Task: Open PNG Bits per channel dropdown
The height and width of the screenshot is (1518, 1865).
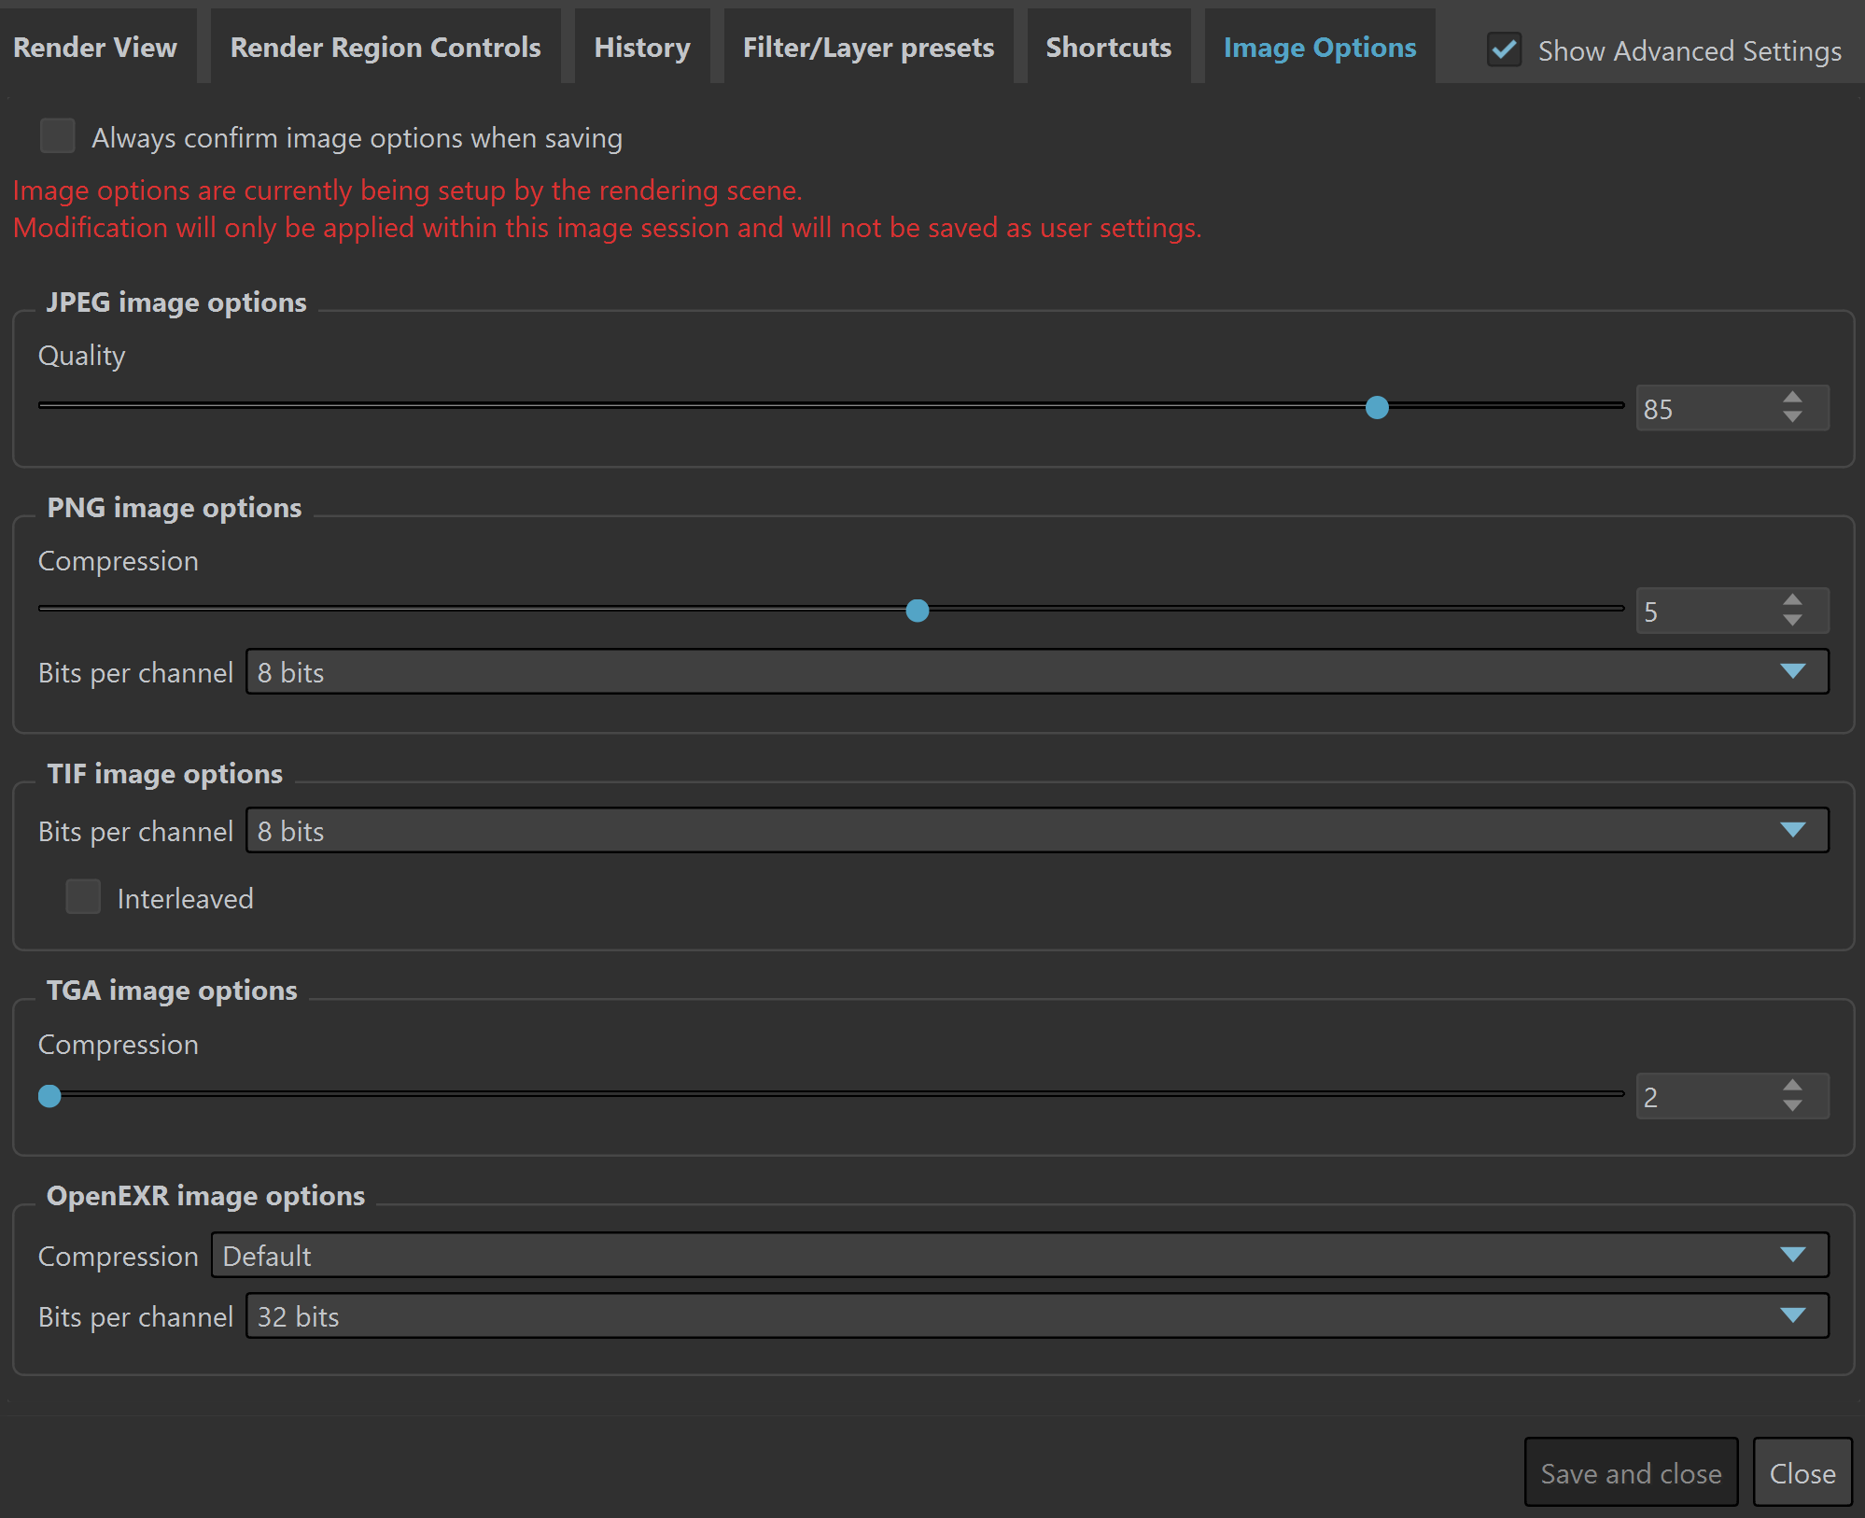Action: pos(1037,672)
